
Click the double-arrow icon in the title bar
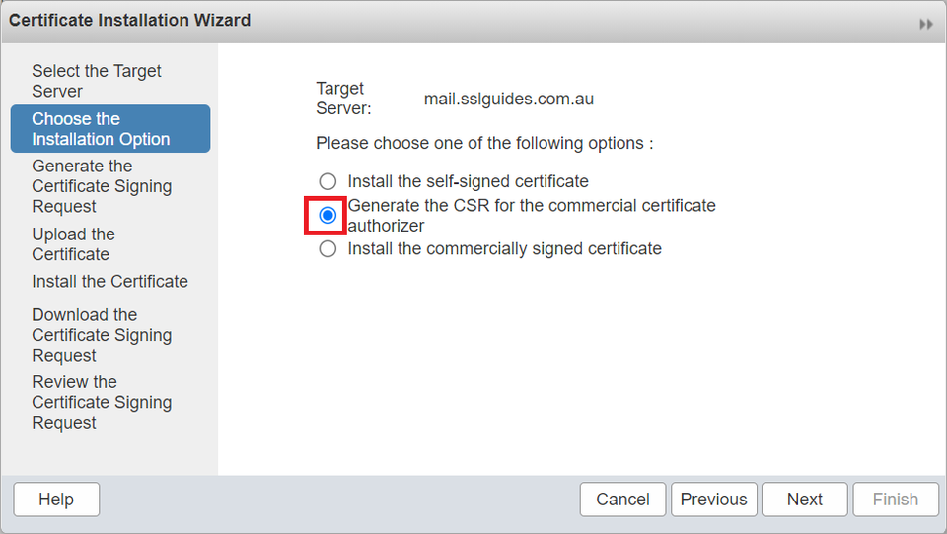coord(926,24)
